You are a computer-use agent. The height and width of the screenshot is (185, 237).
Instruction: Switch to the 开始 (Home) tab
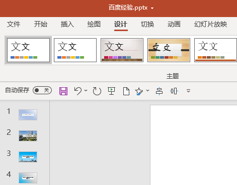tap(41, 24)
